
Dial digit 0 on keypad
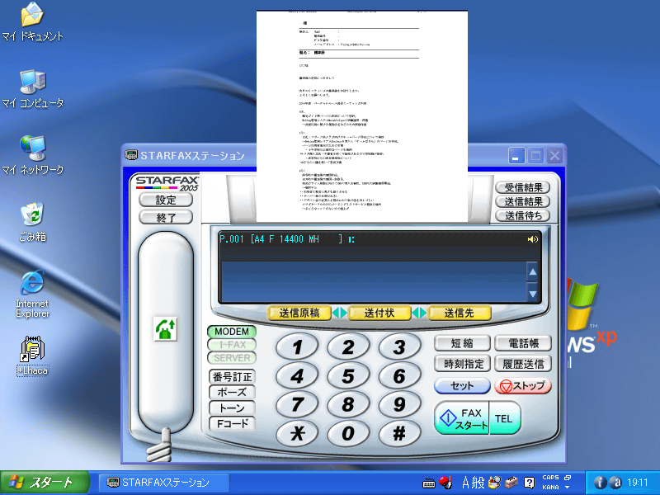[348, 433]
